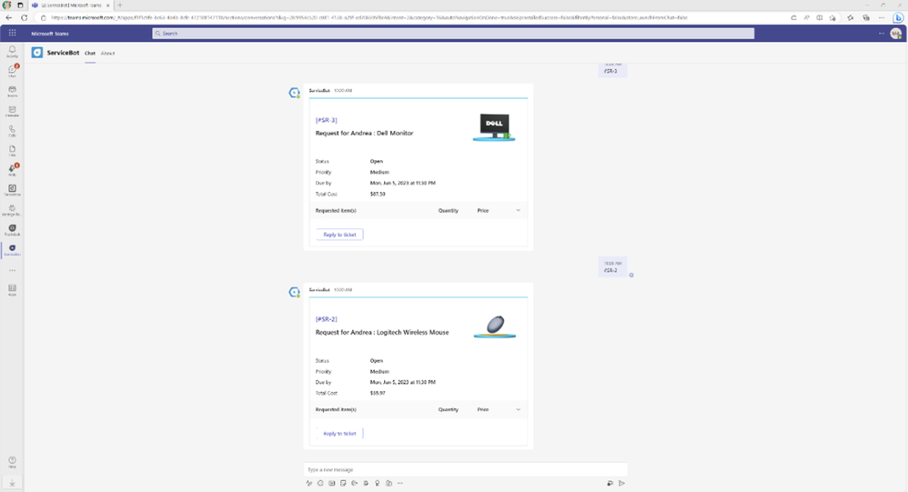Open Calls from the left rail
Screen dimensions: 908x492
coord(12,131)
